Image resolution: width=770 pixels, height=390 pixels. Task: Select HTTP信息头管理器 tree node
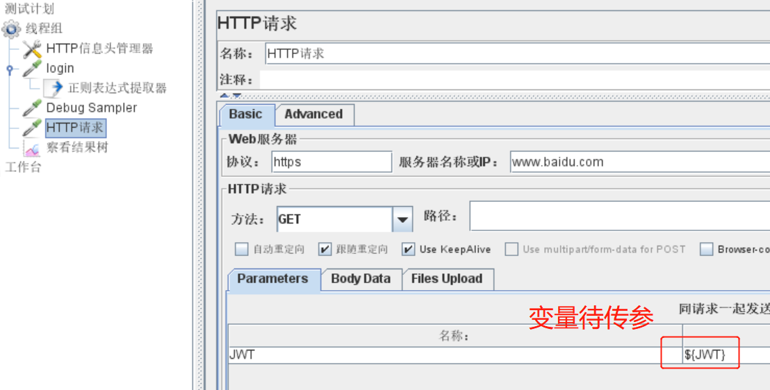tap(99, 49)
